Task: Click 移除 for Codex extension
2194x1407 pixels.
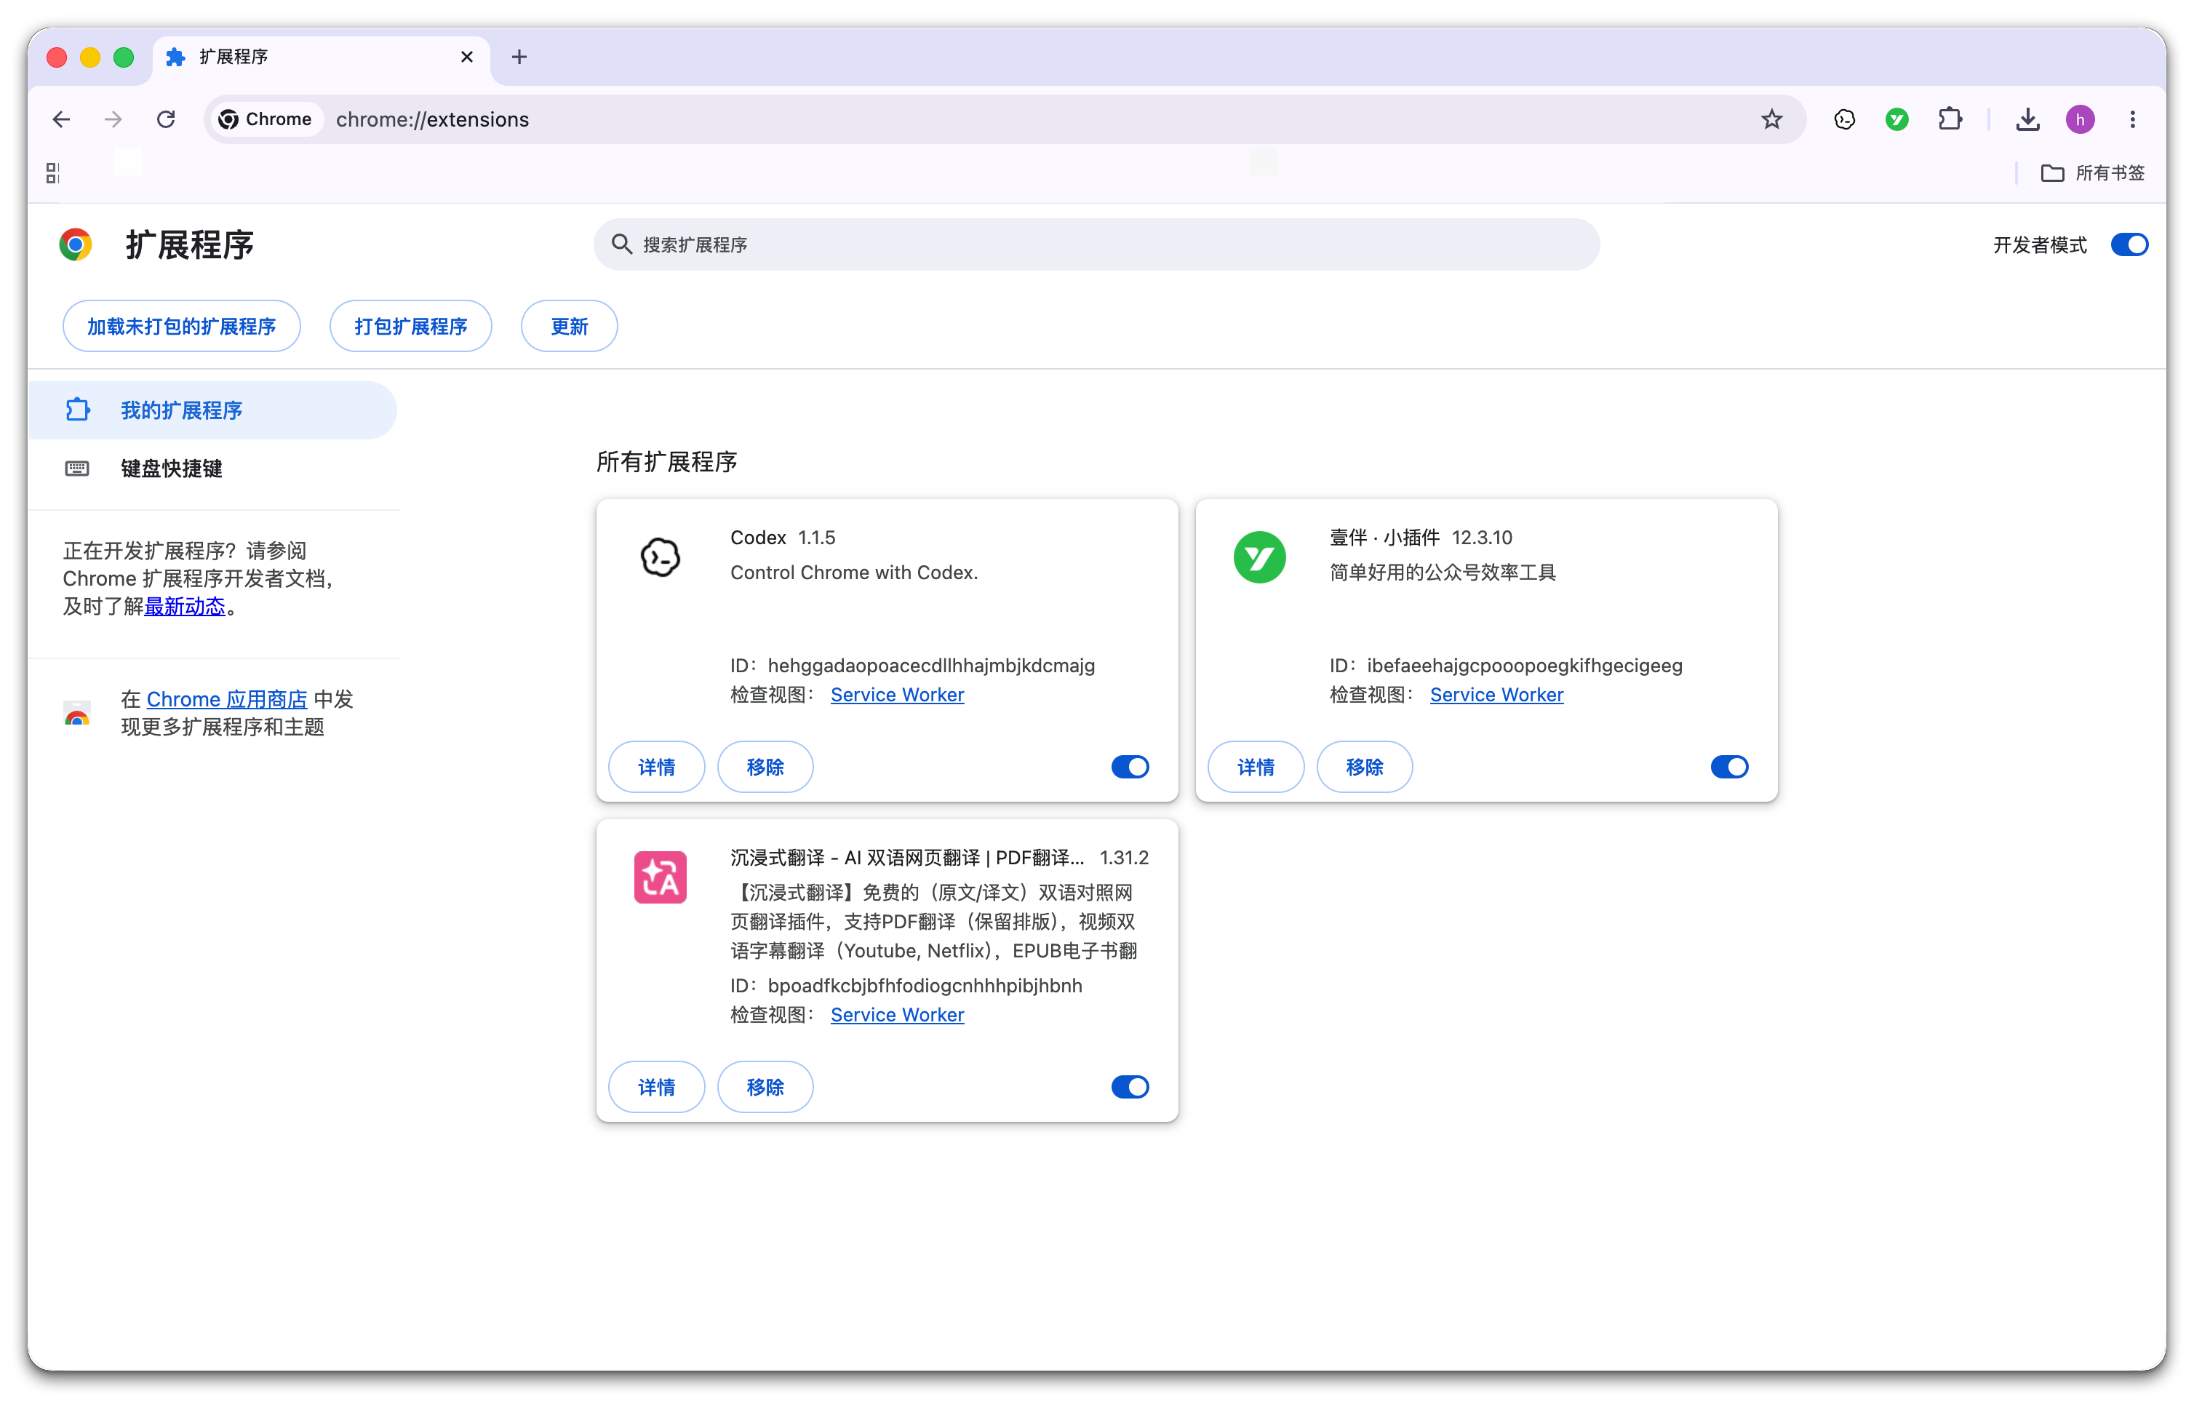Action: (765, 767)
